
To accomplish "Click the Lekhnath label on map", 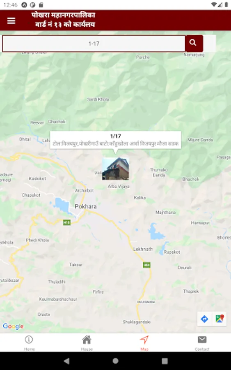I will pyautogui.click(x=143, y=249).
